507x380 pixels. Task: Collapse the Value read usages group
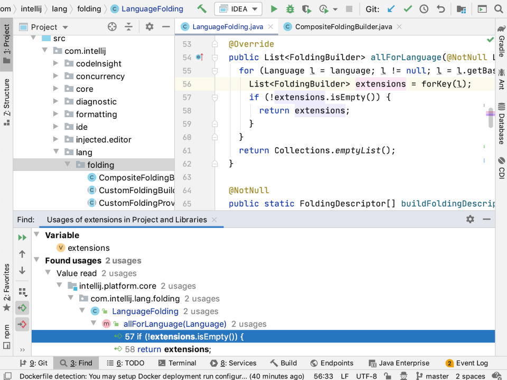coord(48,273)
